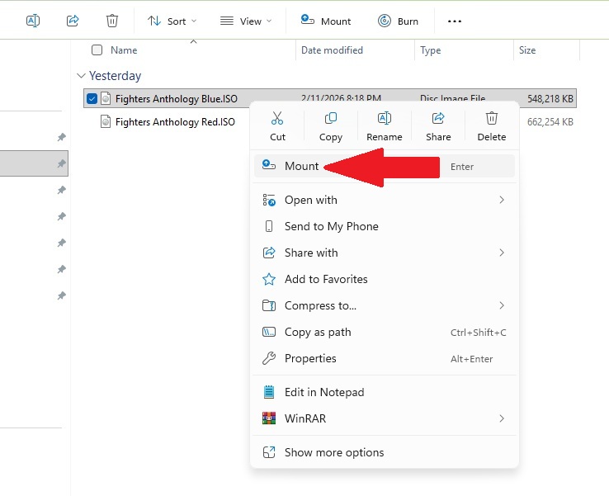Viewport: 609px width, 496px height.
Task: Click the Rename icon in context menu
Action: tap(384, 118)
